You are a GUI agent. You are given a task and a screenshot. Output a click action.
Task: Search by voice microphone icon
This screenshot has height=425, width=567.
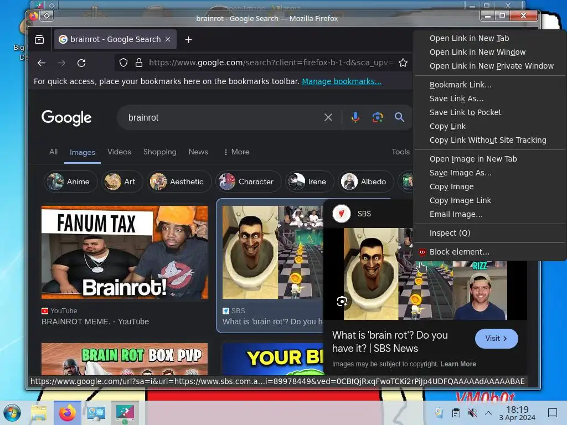[355, 117]
